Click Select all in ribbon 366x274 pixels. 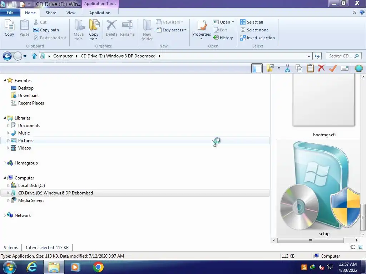point(252,22)
